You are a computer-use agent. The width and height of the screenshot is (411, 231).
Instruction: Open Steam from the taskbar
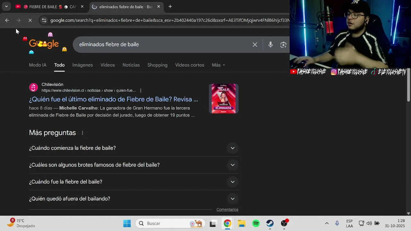pos(270,223)
